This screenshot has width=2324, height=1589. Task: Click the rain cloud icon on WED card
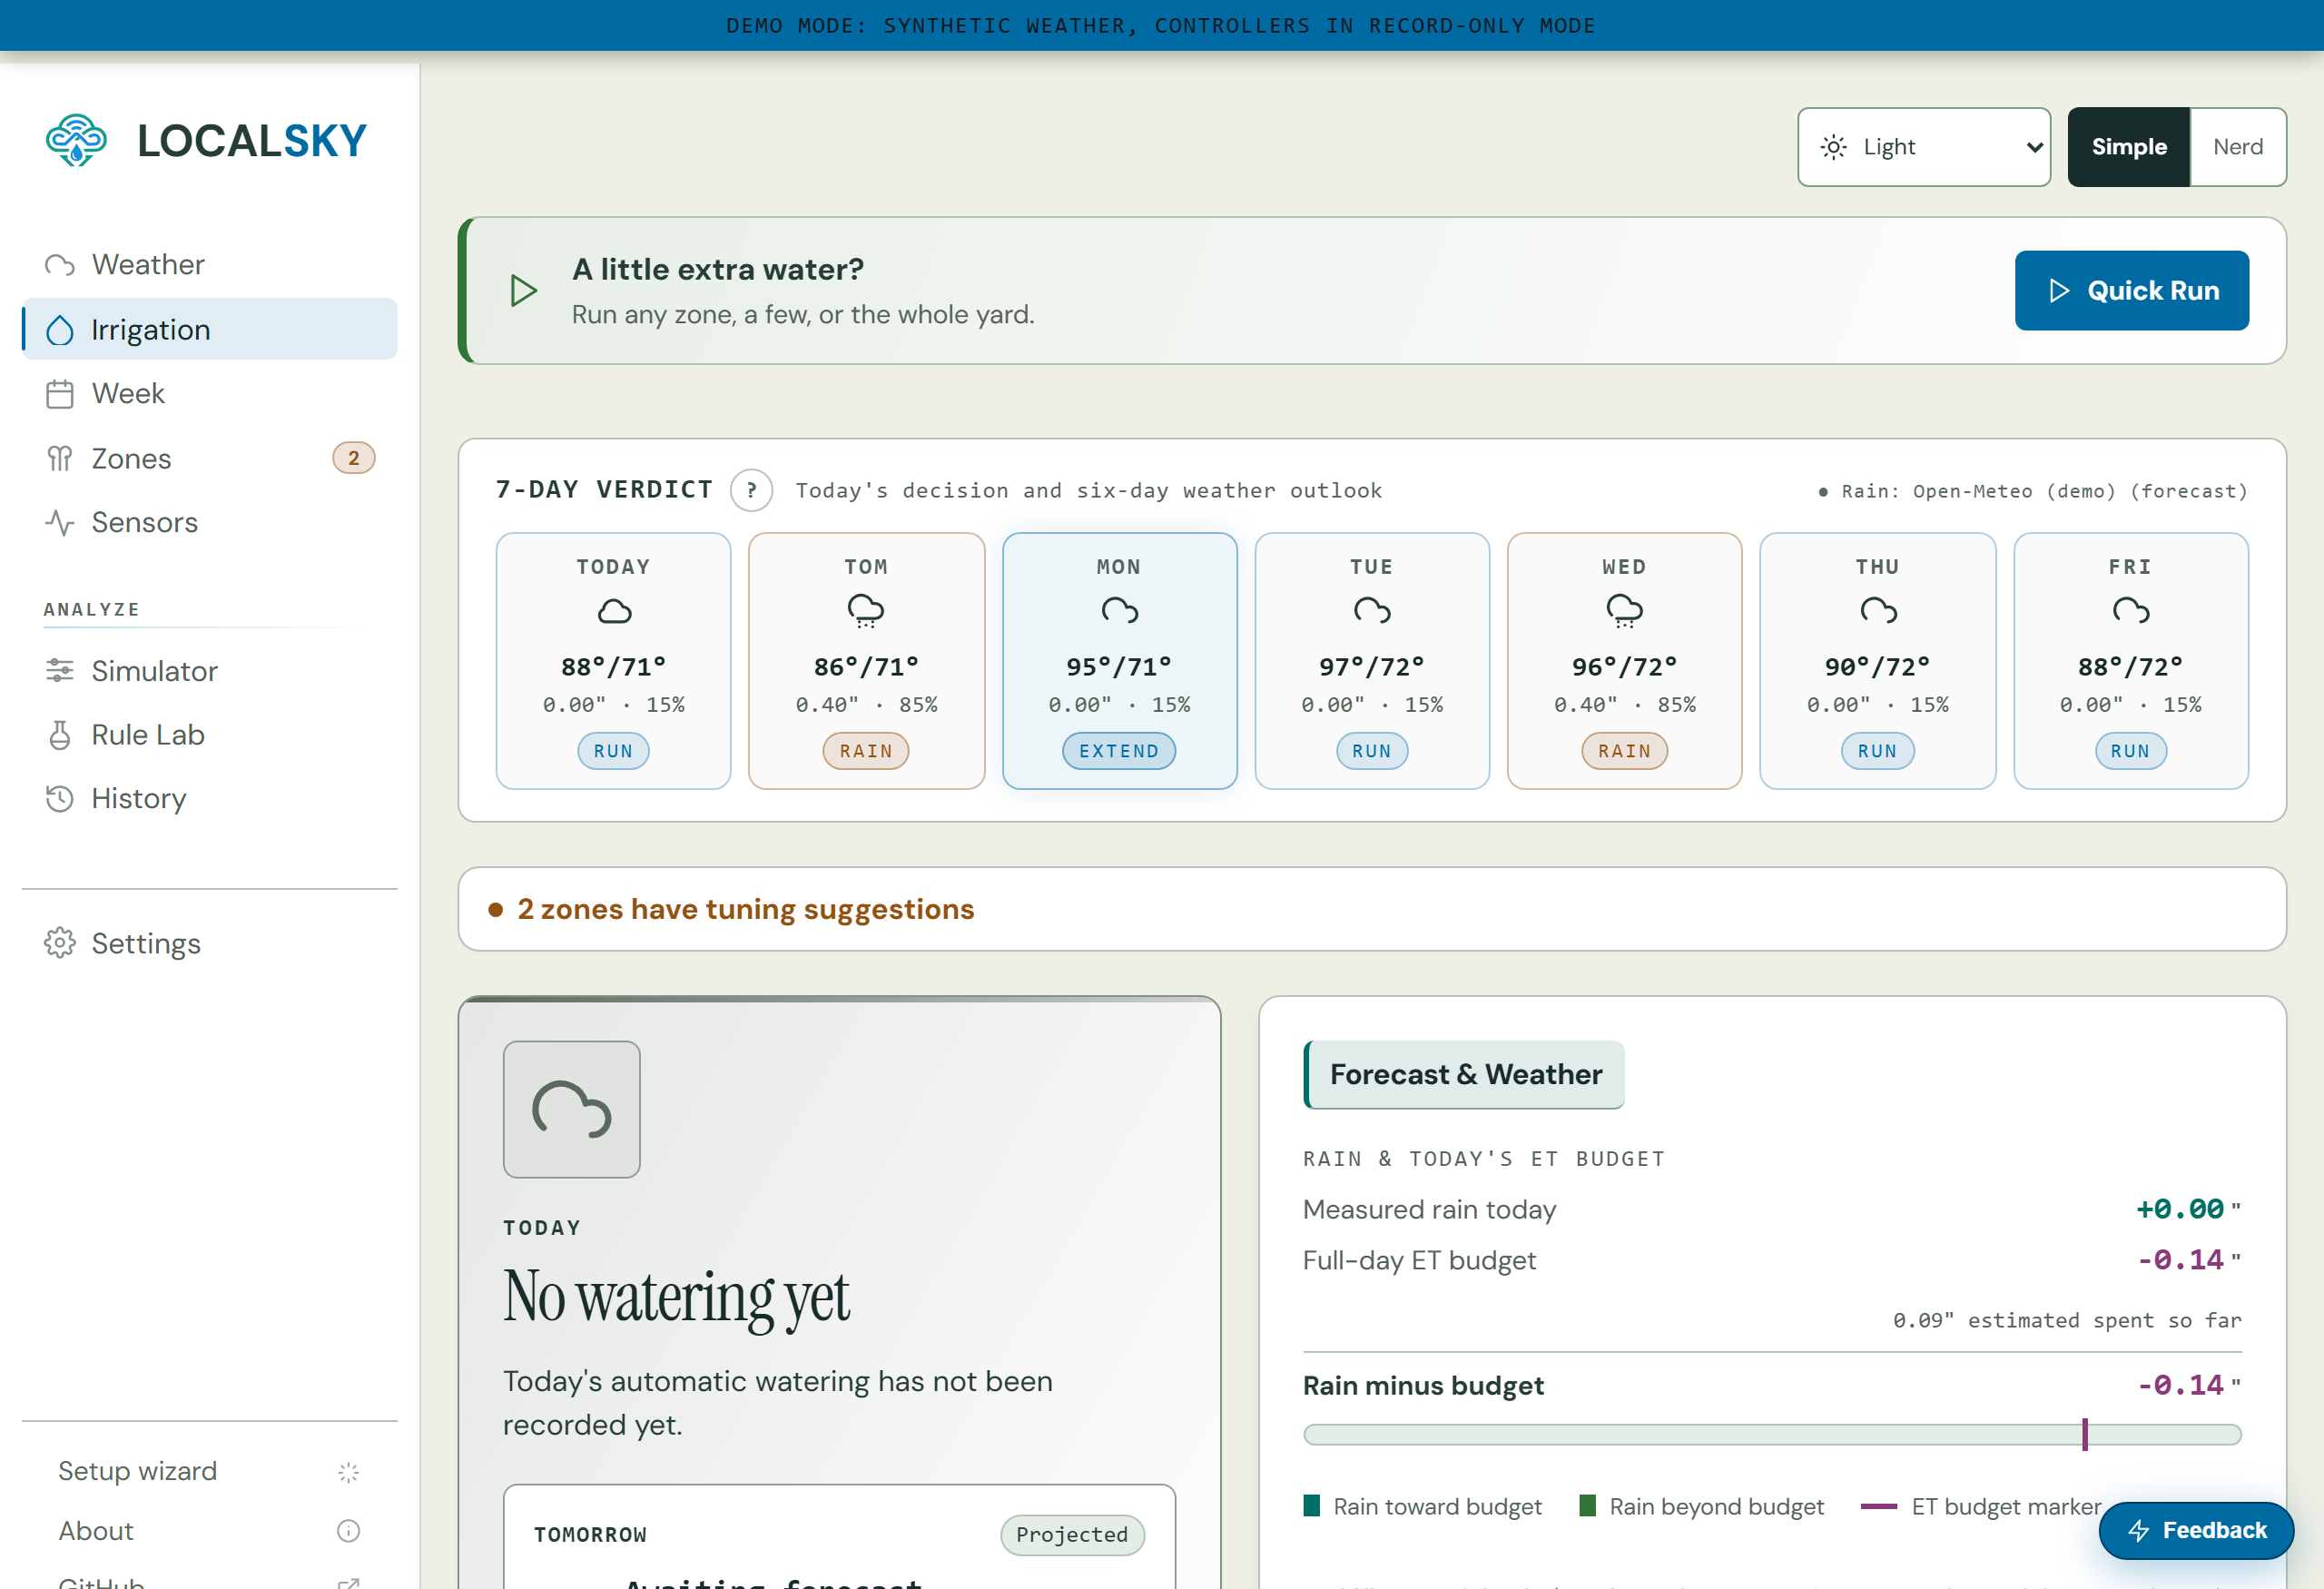pyautogui.click(x=1624, y=611)
